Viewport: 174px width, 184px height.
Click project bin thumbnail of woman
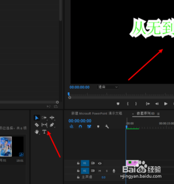pyautogui.click(x=6, y=146)
